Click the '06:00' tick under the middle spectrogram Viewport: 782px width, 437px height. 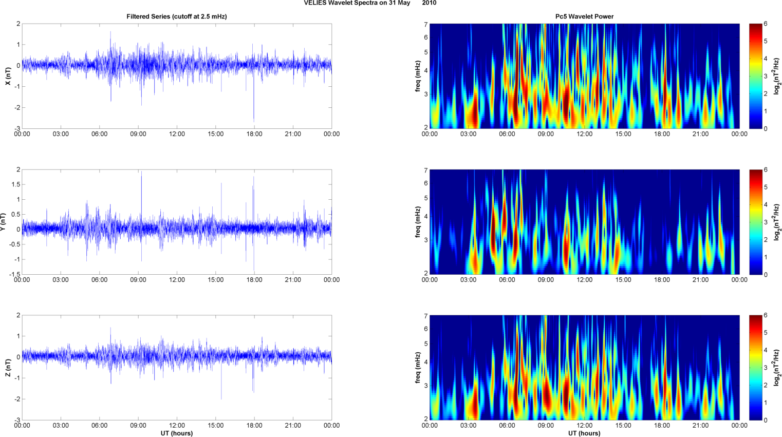pos(507,280)
